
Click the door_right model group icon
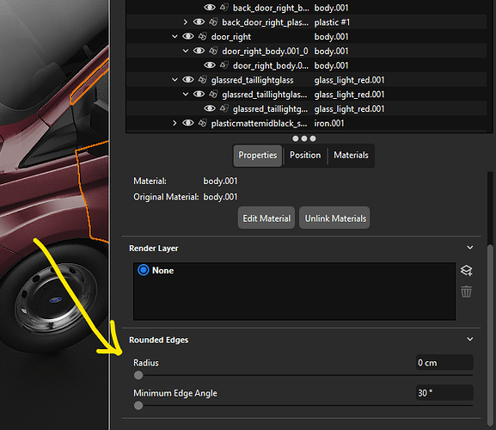point(203,37)
